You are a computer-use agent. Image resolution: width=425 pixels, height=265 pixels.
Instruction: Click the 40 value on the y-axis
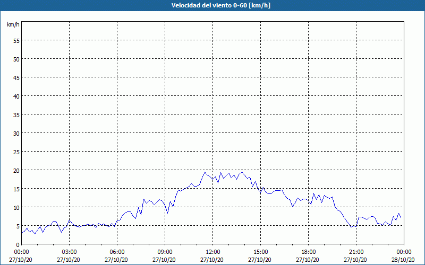pyautogui.click(x=16, y=96)
